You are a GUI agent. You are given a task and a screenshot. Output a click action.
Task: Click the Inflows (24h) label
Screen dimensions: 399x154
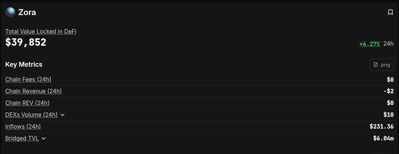(x=23, y=127)
